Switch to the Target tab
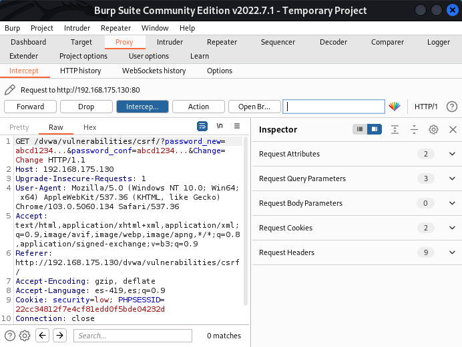 point(81,42)
